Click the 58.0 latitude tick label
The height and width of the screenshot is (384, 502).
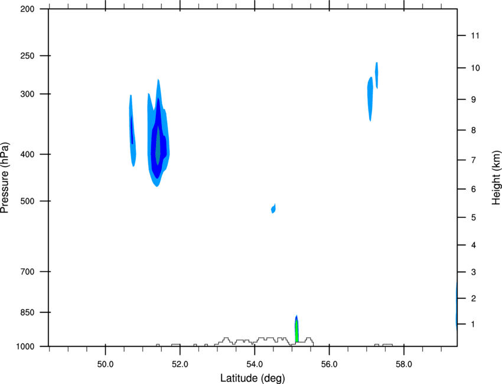click(x=404, y=365)
